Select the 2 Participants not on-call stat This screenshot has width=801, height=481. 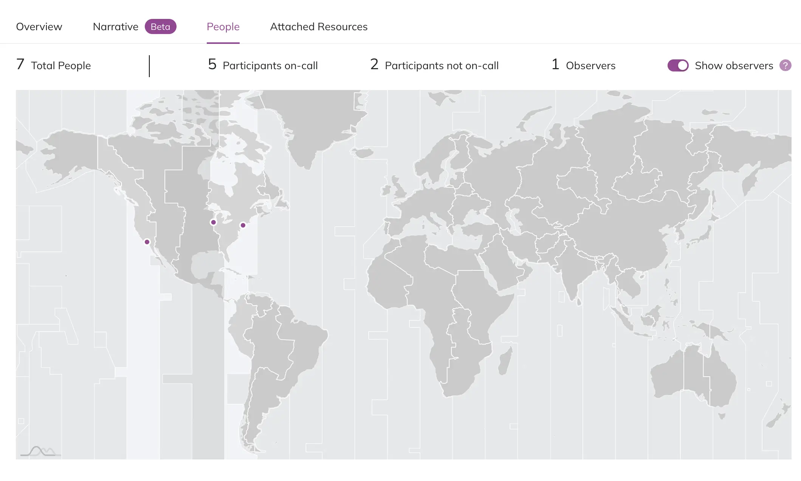434,65
